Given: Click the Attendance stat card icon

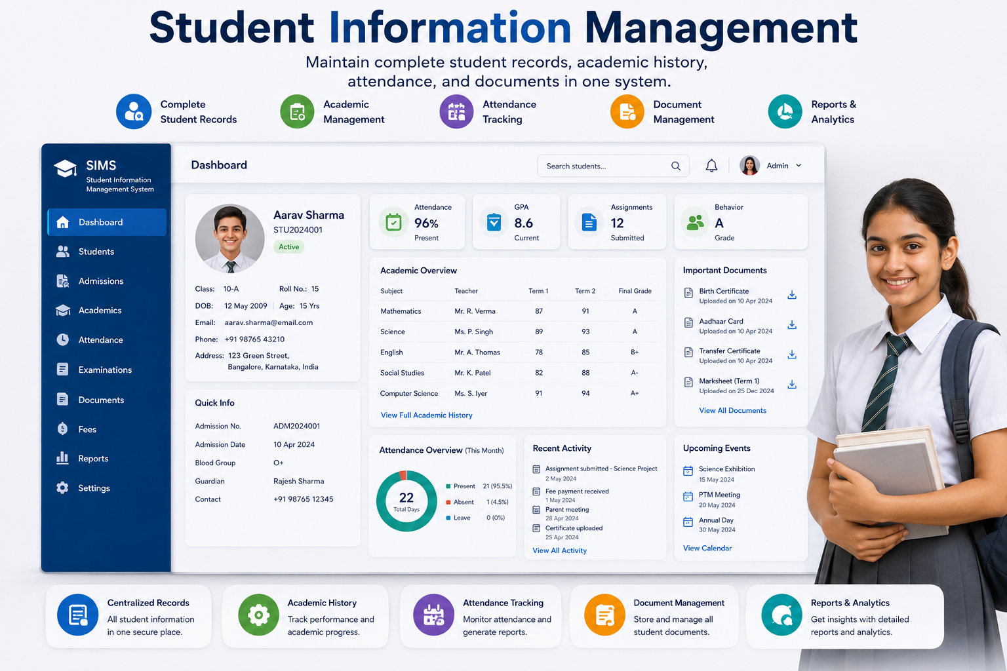Looking at the screenshot, I should coord(394,223).
